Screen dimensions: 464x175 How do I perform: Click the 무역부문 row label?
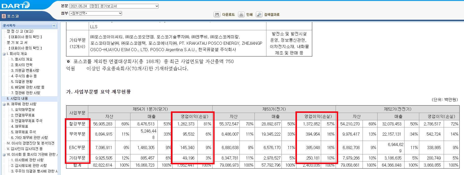click(77, 134)
